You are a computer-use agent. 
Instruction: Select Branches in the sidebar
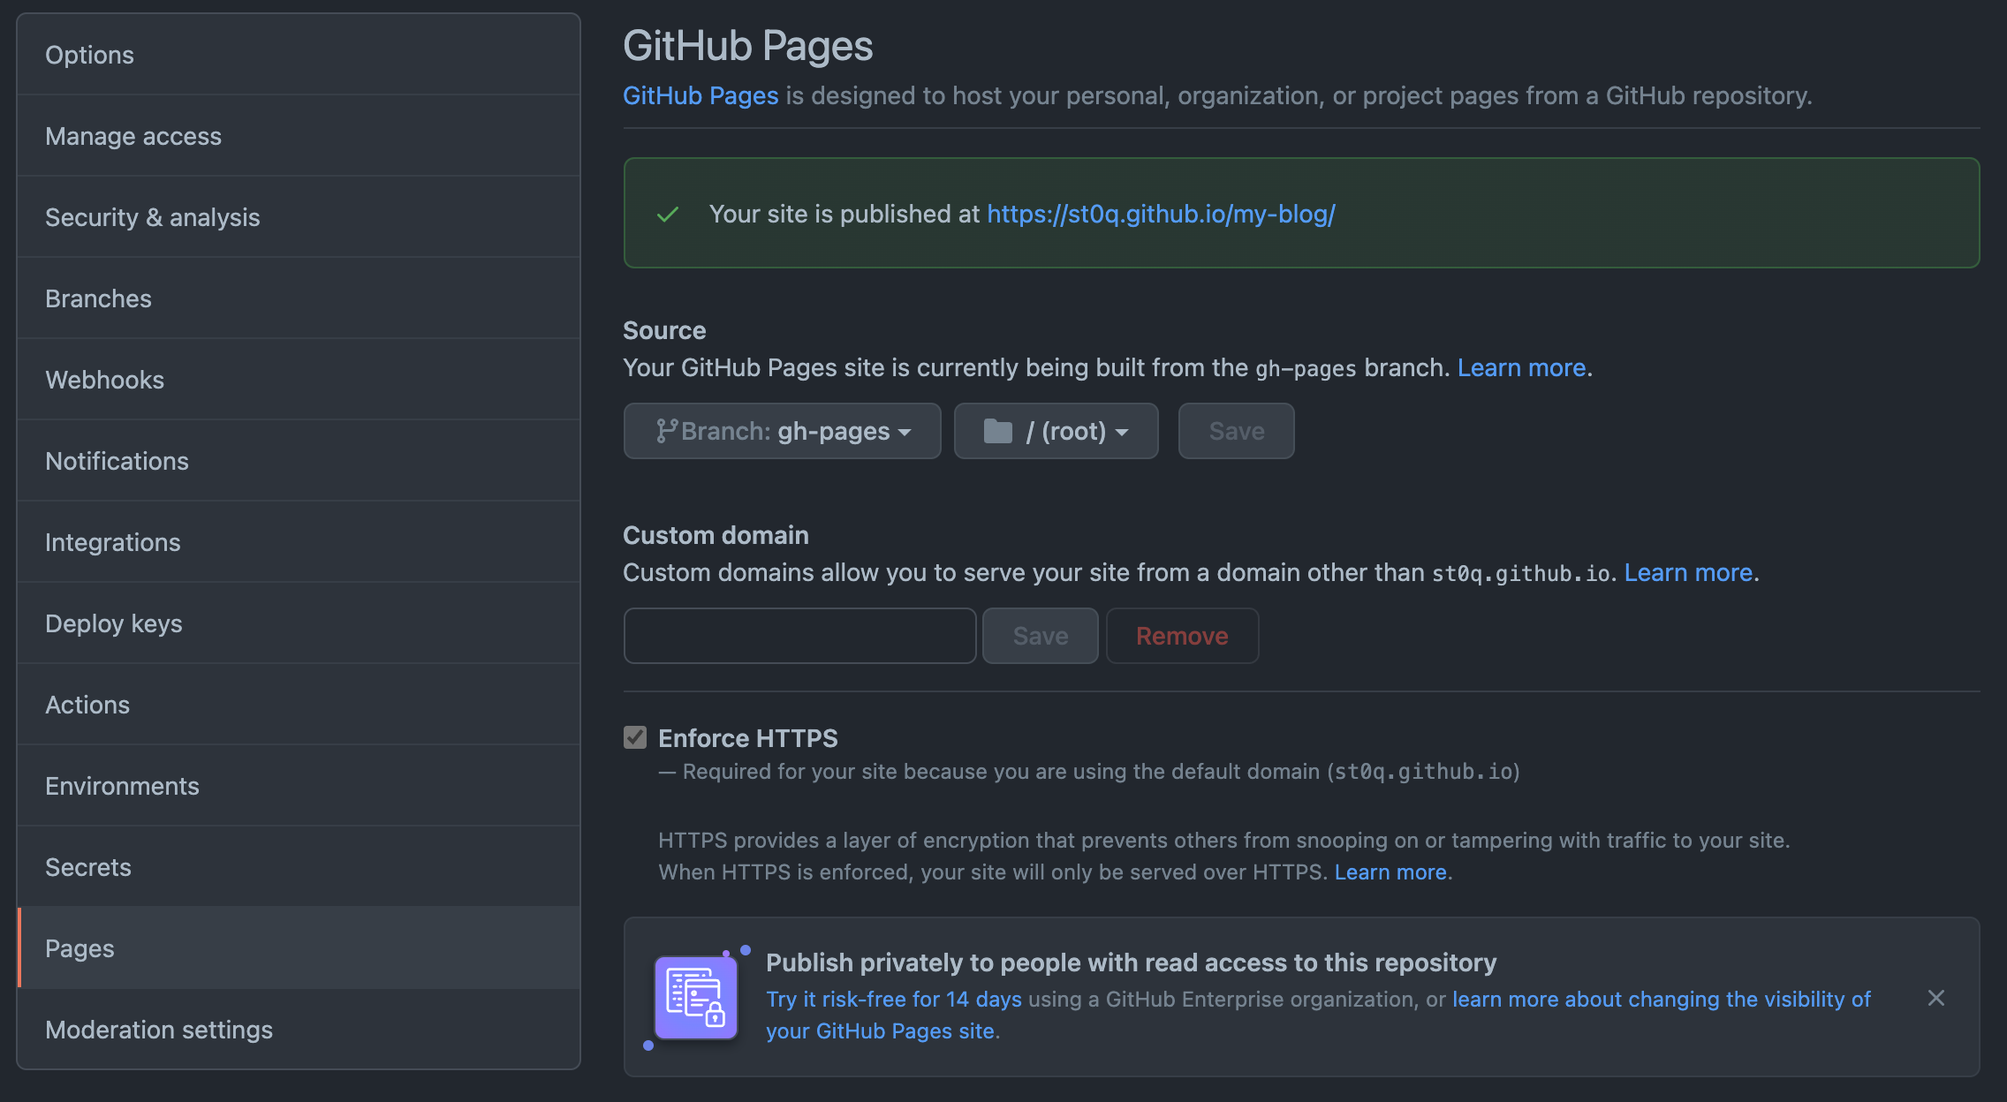299,298
